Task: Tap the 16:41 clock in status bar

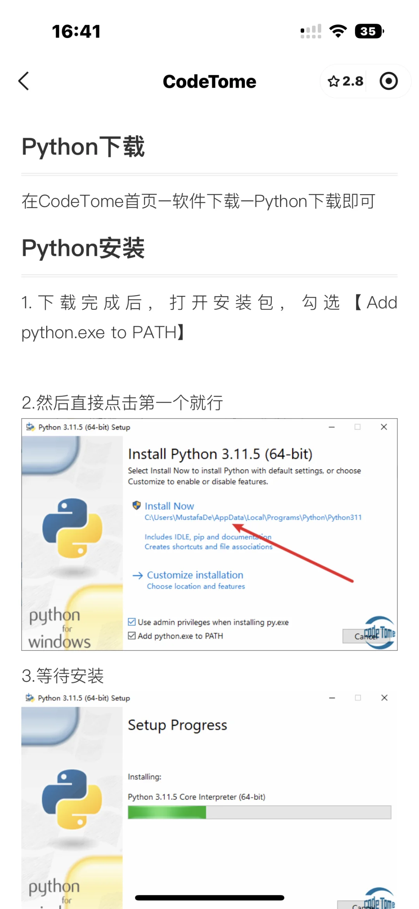Action: 76,31
